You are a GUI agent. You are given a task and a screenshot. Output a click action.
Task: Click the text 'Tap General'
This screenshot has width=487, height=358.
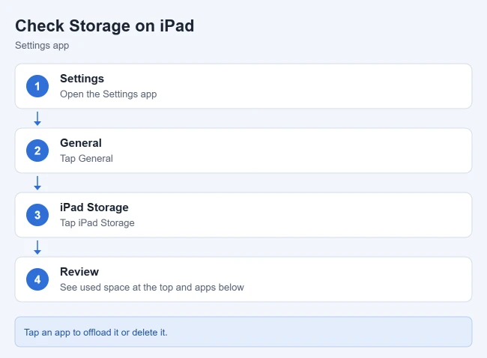(86, 158)
